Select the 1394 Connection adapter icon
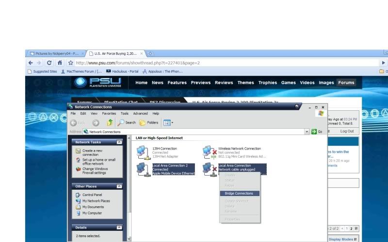The image size is (388, 242). [x=143, y=152]
